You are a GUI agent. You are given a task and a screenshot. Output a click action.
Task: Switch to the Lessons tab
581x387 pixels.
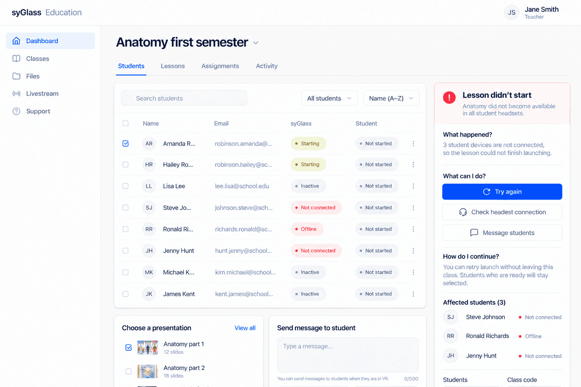point(173,66)
